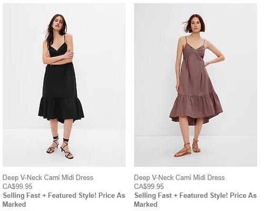The height and width of the screenshot is (211, 264).
Task: Click the right model's hand on her hip
Action: pos(207,64)
